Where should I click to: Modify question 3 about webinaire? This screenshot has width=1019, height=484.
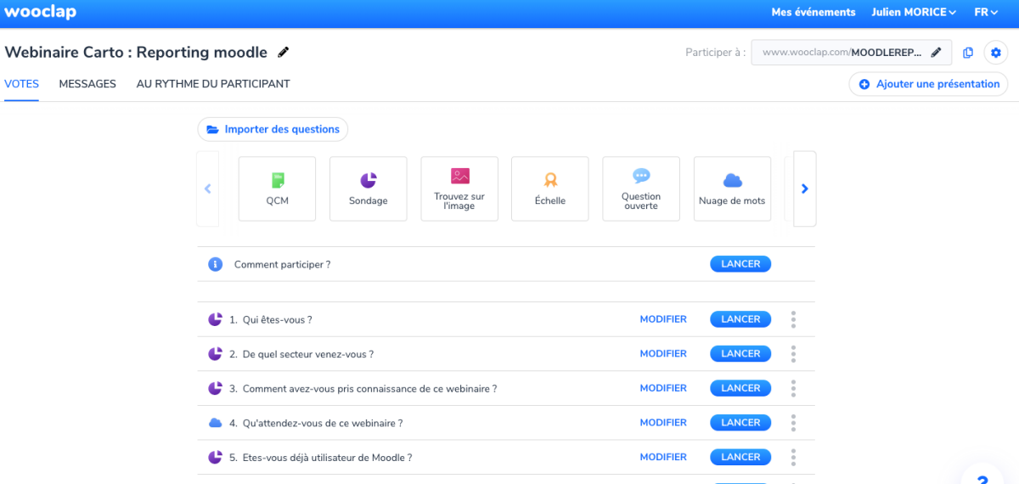[x=663, y=388]
